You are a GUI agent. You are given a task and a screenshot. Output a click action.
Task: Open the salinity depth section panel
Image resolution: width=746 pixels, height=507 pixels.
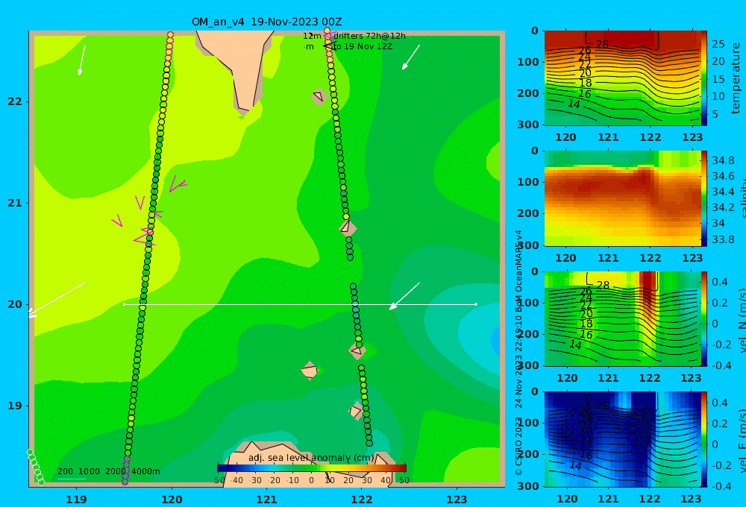tap(622, 198)
